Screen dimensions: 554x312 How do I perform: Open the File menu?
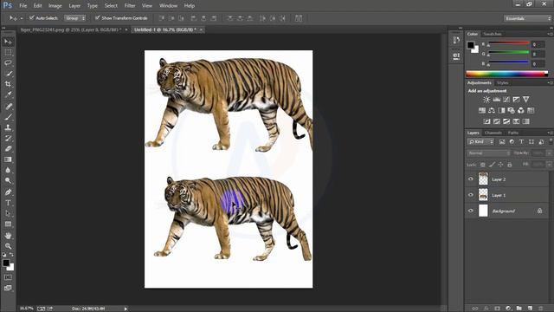[x=23, y=6]
